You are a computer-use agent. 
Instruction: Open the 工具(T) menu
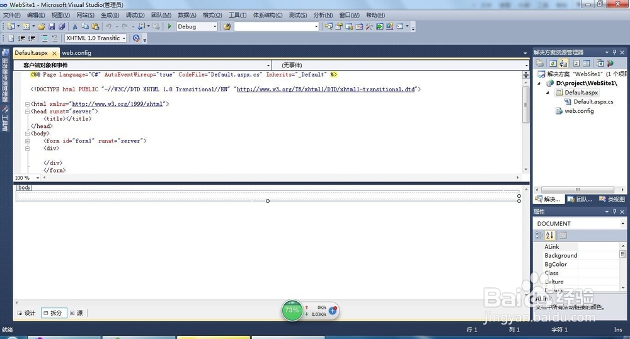[238, 15]
